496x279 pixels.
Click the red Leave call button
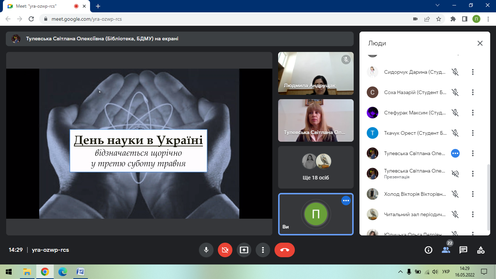(x=284, y=250)
